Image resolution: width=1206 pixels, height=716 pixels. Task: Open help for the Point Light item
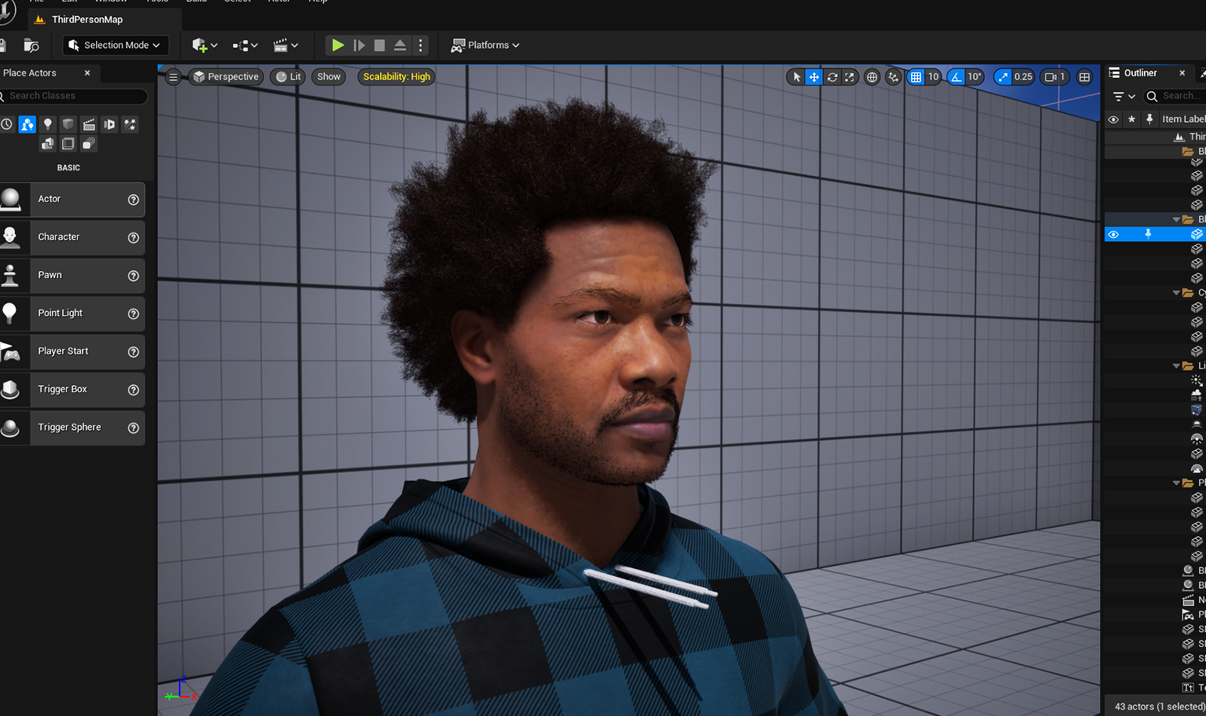click(134, 314)
